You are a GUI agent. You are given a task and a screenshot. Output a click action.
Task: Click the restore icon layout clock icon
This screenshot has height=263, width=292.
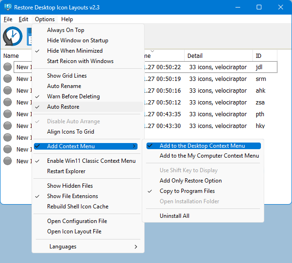(x=12, y=36)
